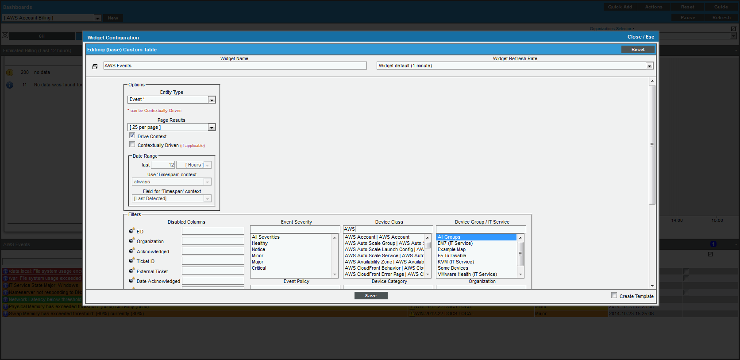The image size is (740, 360).
Task: Click the Ticket ID disabled column input field
Action: point(213,261)
